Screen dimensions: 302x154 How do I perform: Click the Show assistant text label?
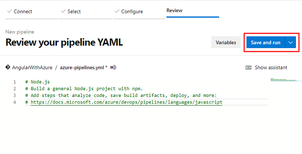[x=271, y=67]
